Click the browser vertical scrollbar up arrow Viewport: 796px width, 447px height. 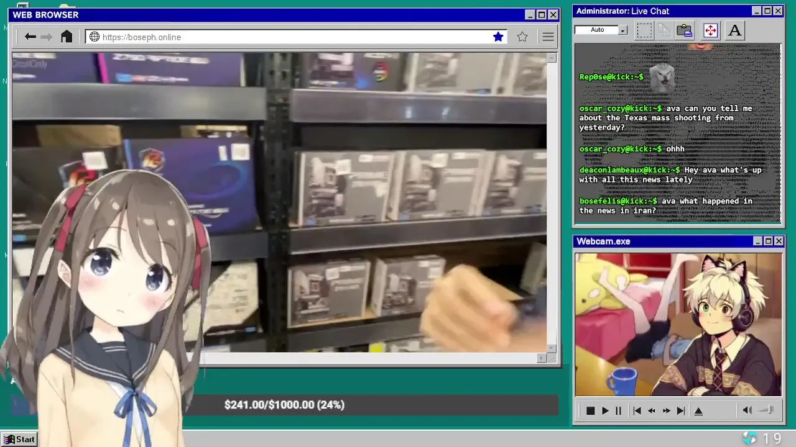551,58
